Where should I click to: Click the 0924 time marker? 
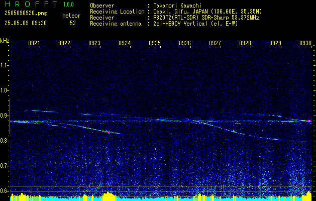click(x=125, y=43)
